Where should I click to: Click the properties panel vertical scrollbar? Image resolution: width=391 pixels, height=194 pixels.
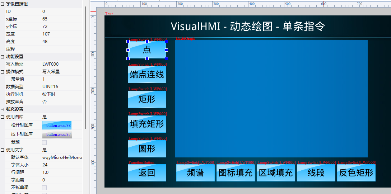tap(85, 67)
